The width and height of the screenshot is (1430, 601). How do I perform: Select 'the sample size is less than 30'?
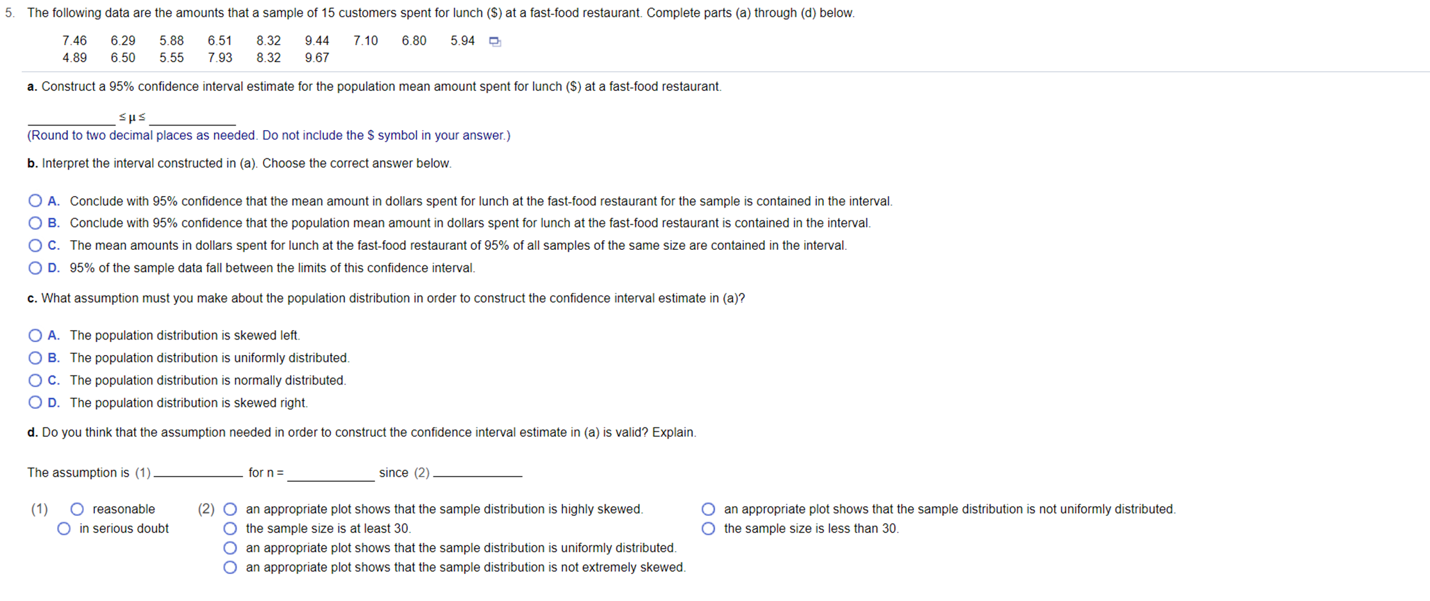[708, 528]
